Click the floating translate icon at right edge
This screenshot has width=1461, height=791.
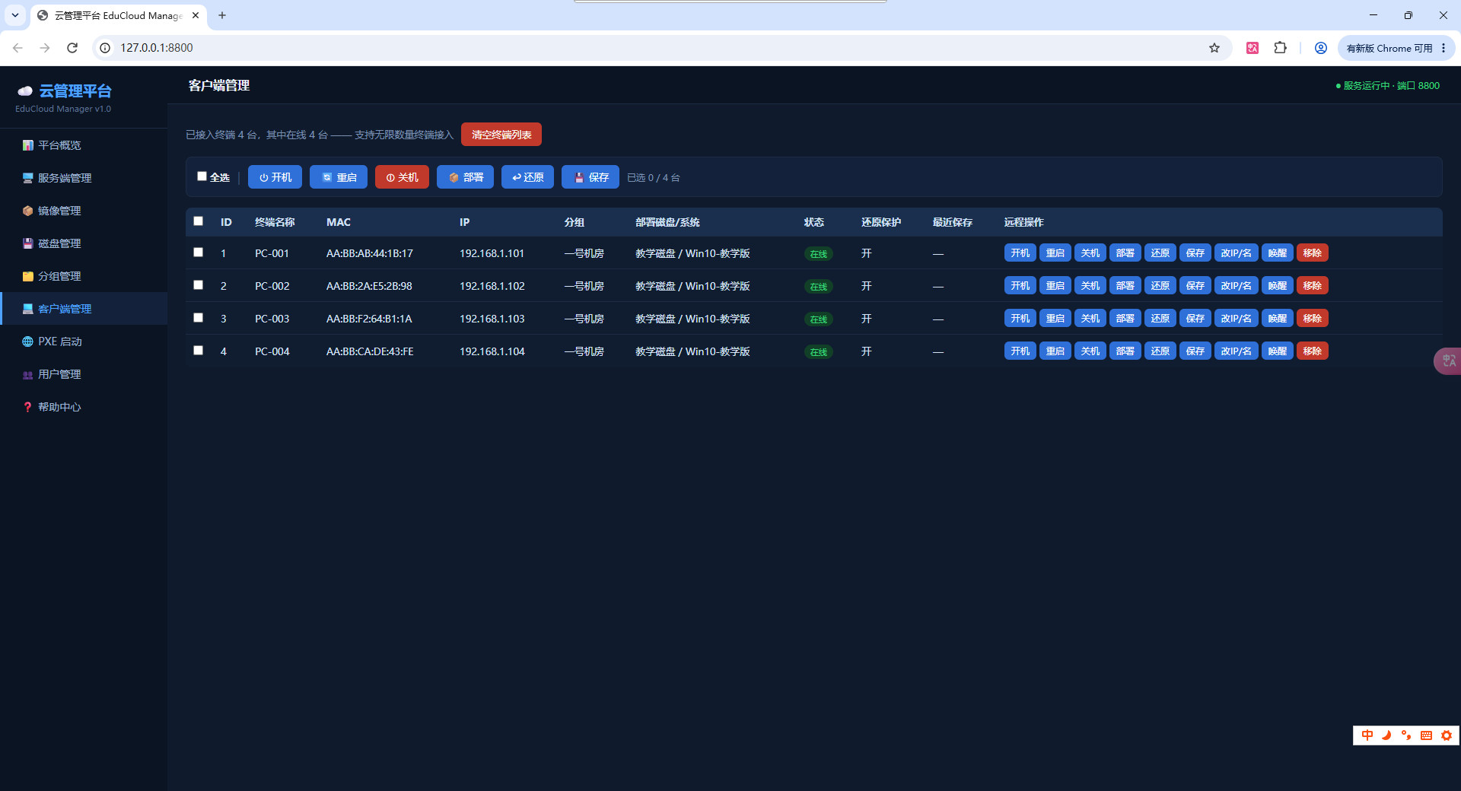pos(1448,361)
